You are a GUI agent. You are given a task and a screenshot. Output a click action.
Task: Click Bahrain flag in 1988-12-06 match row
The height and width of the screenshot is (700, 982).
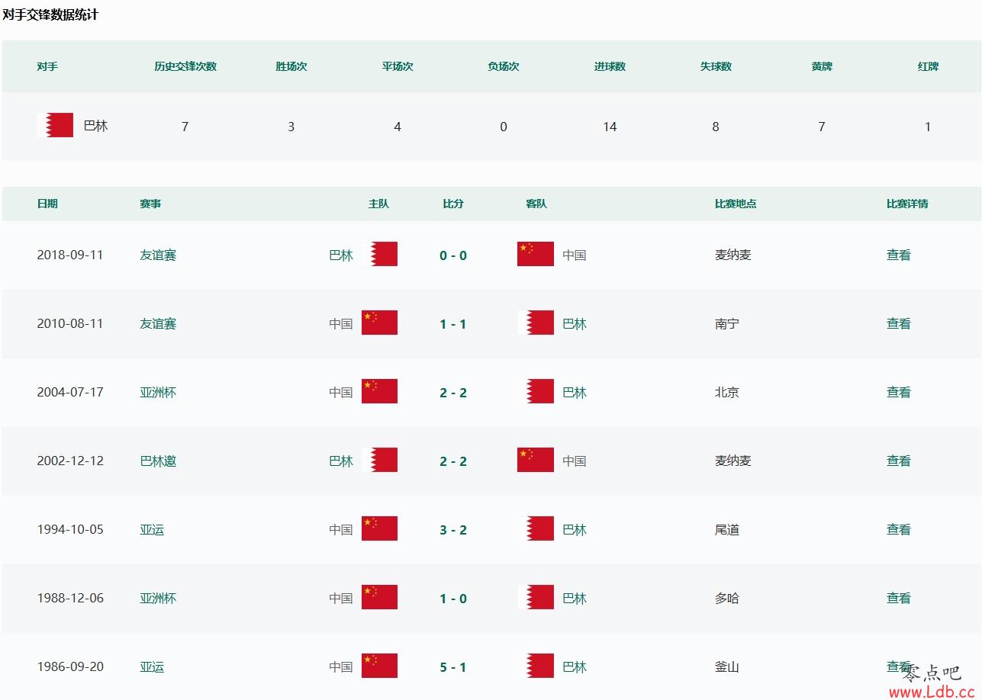[x=536, y=597]
